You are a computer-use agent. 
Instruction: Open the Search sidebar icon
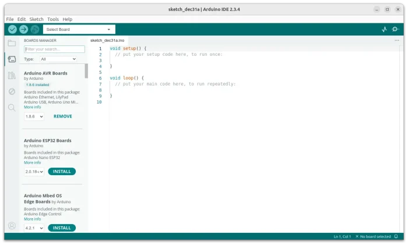pos(12,108)
